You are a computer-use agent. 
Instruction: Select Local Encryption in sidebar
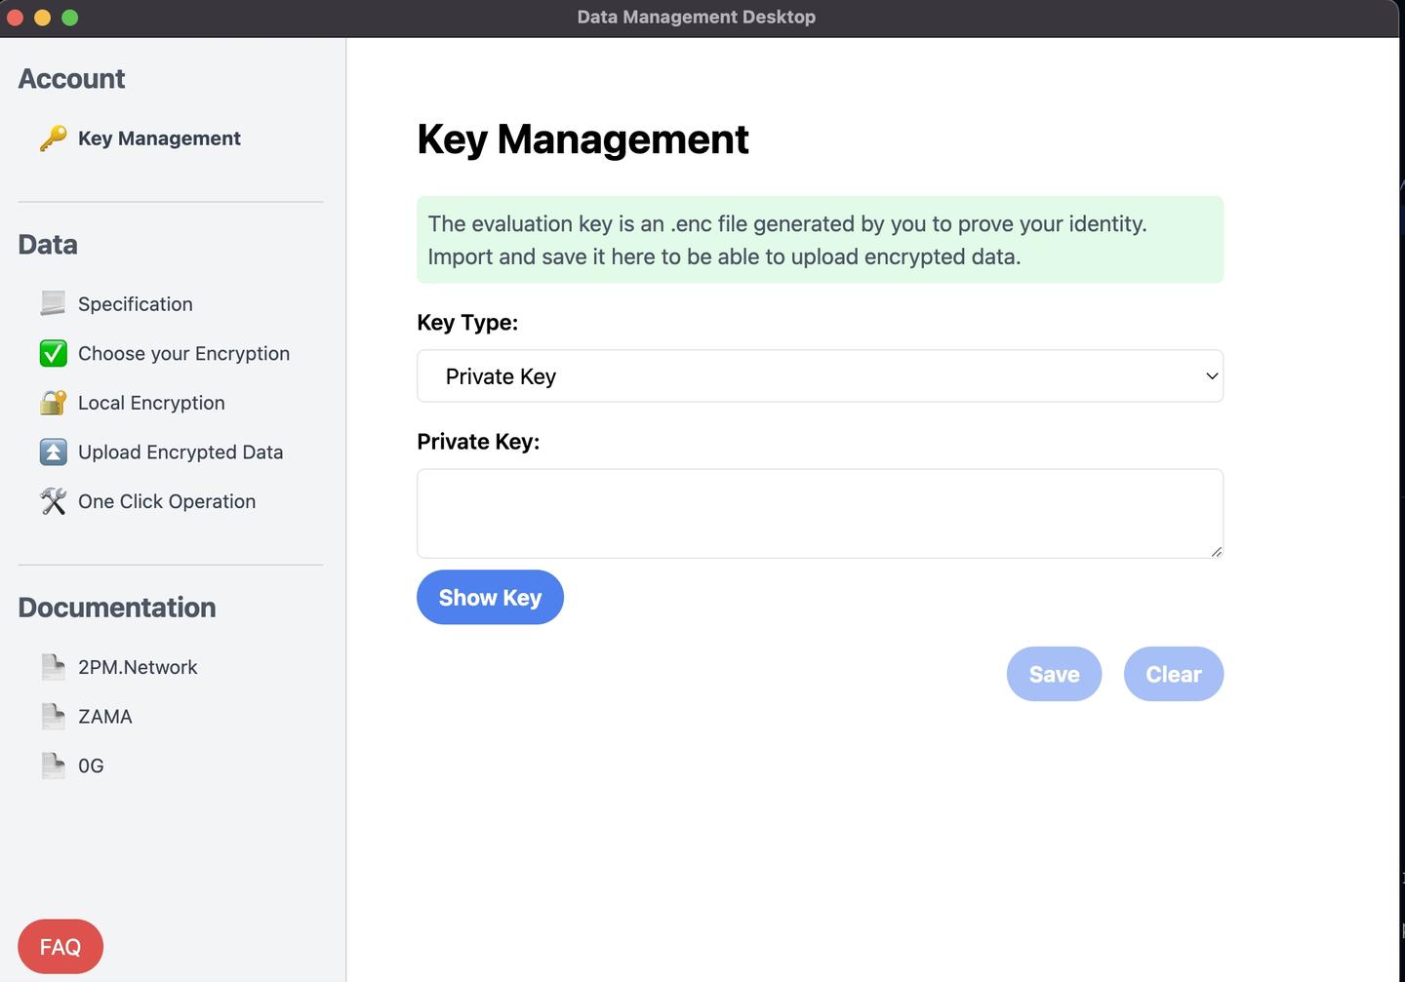pos(151,403)
